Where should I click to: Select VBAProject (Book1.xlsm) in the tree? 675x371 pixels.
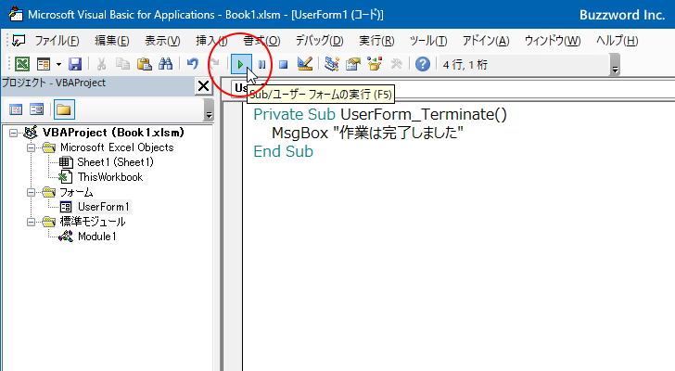(113, 133)
